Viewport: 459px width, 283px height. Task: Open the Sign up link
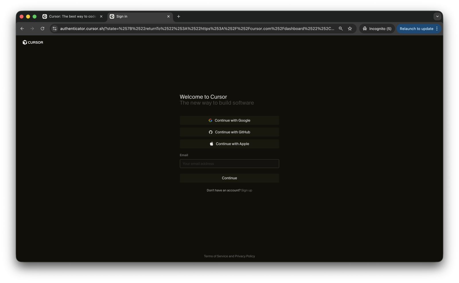click(x=246, y=190)
